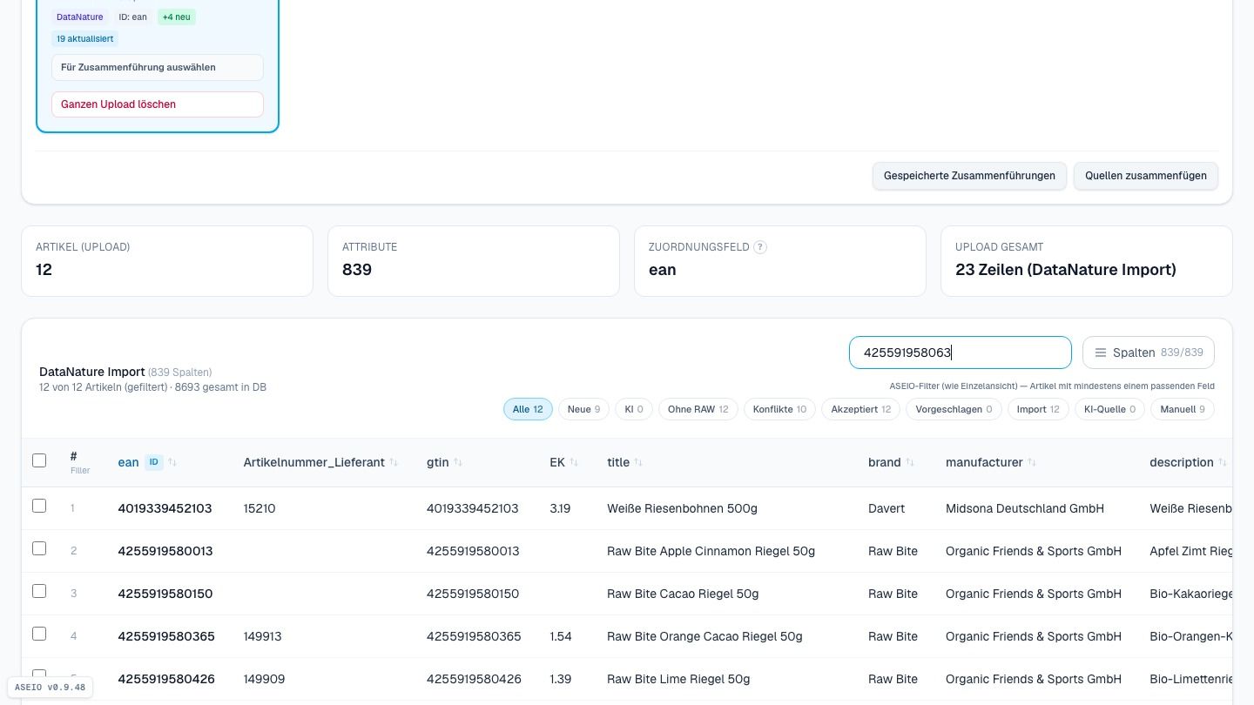The width and height of the screenshot is (1254, 705).
Task: Click the Quellen zusammenfügen button
Action: (x=1146, y=176)
